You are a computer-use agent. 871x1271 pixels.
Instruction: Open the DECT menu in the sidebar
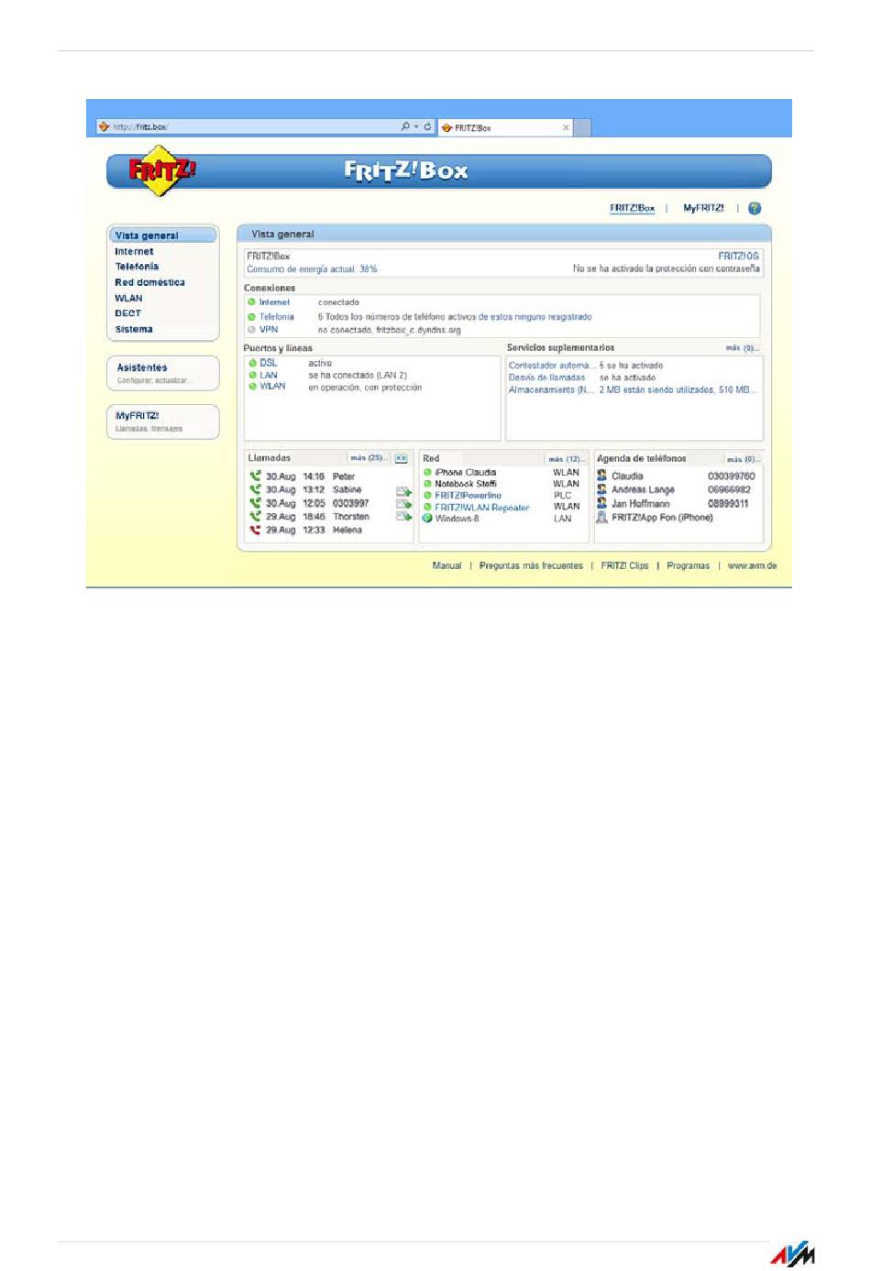127,313
